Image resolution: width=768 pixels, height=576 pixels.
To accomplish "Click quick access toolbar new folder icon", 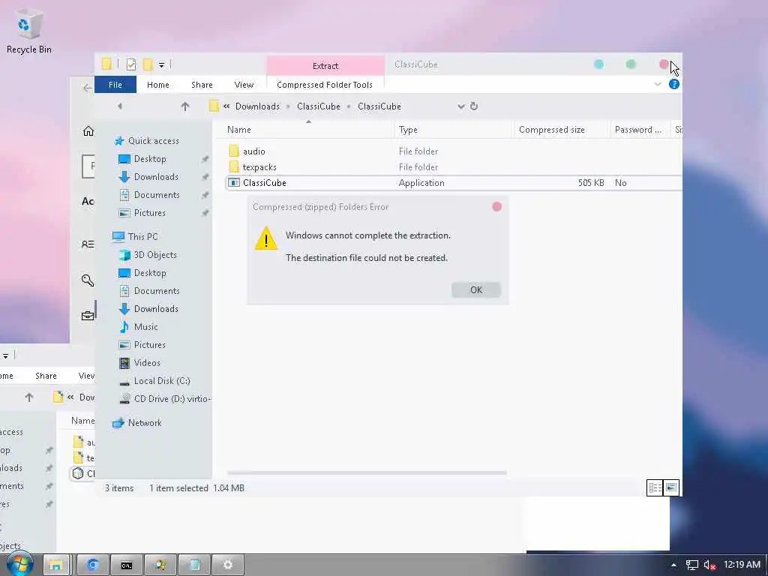I will point(148,64).
